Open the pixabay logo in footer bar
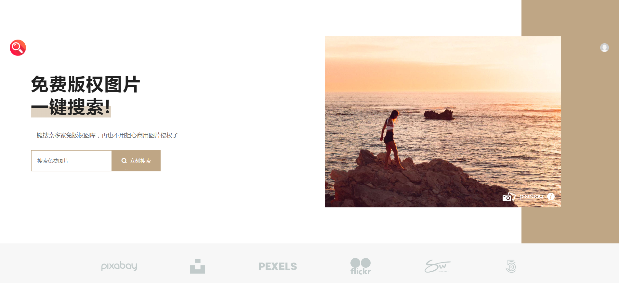619x283 pixels. 119,266
